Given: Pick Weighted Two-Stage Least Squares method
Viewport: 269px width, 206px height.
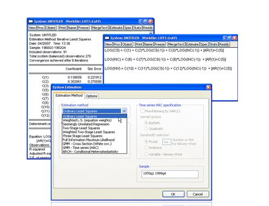Looking at the screenshot, I should click(x=94, y=132).
